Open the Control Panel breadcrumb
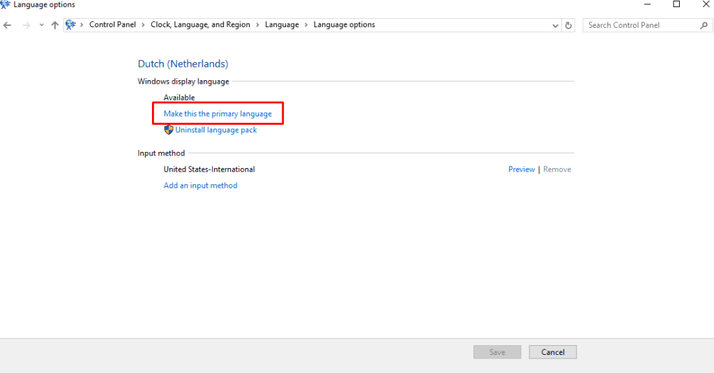Screen dimensions: 714x373 pos(112,24)
